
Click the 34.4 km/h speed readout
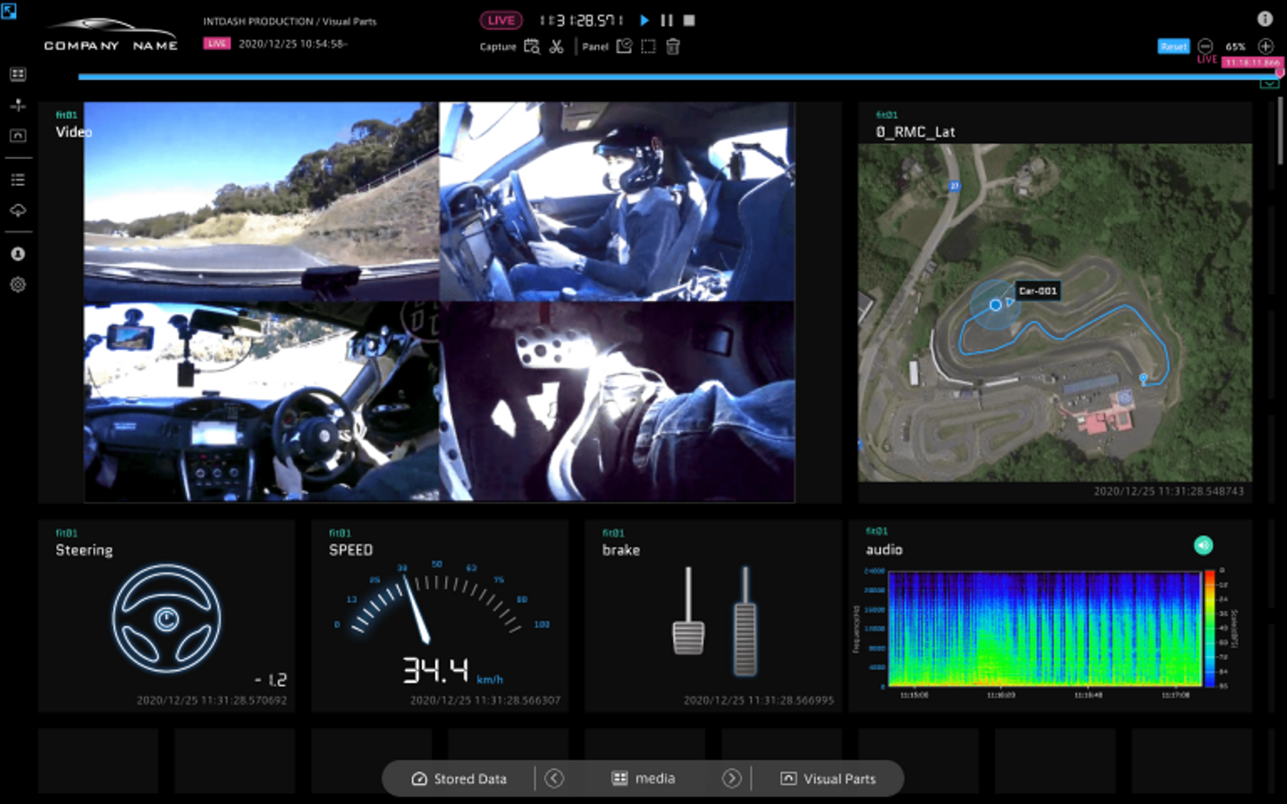(452, 671)
